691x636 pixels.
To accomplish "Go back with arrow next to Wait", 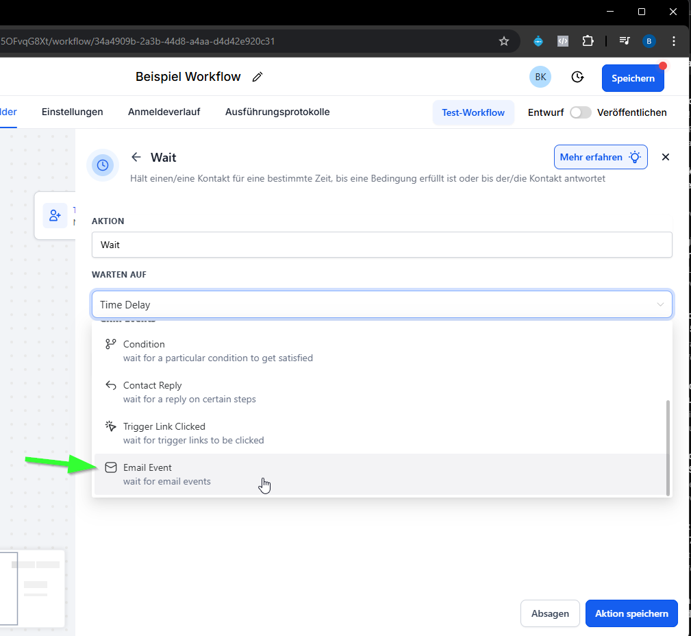I will click(x=136, y=157).
